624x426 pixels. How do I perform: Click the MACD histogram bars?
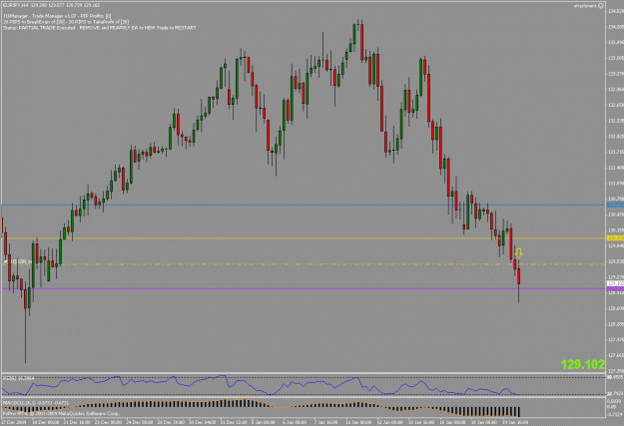261,408
